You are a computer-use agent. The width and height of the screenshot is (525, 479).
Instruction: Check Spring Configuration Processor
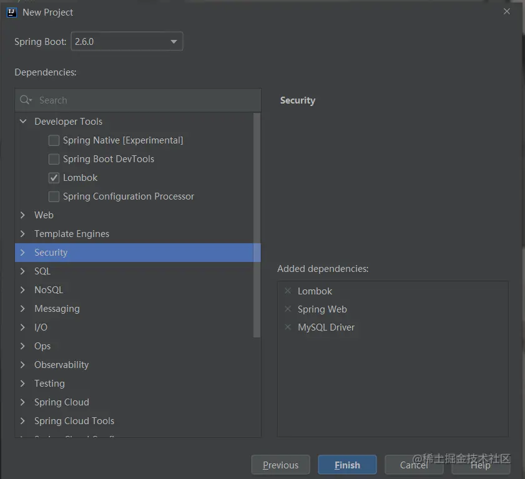point(54,196)
